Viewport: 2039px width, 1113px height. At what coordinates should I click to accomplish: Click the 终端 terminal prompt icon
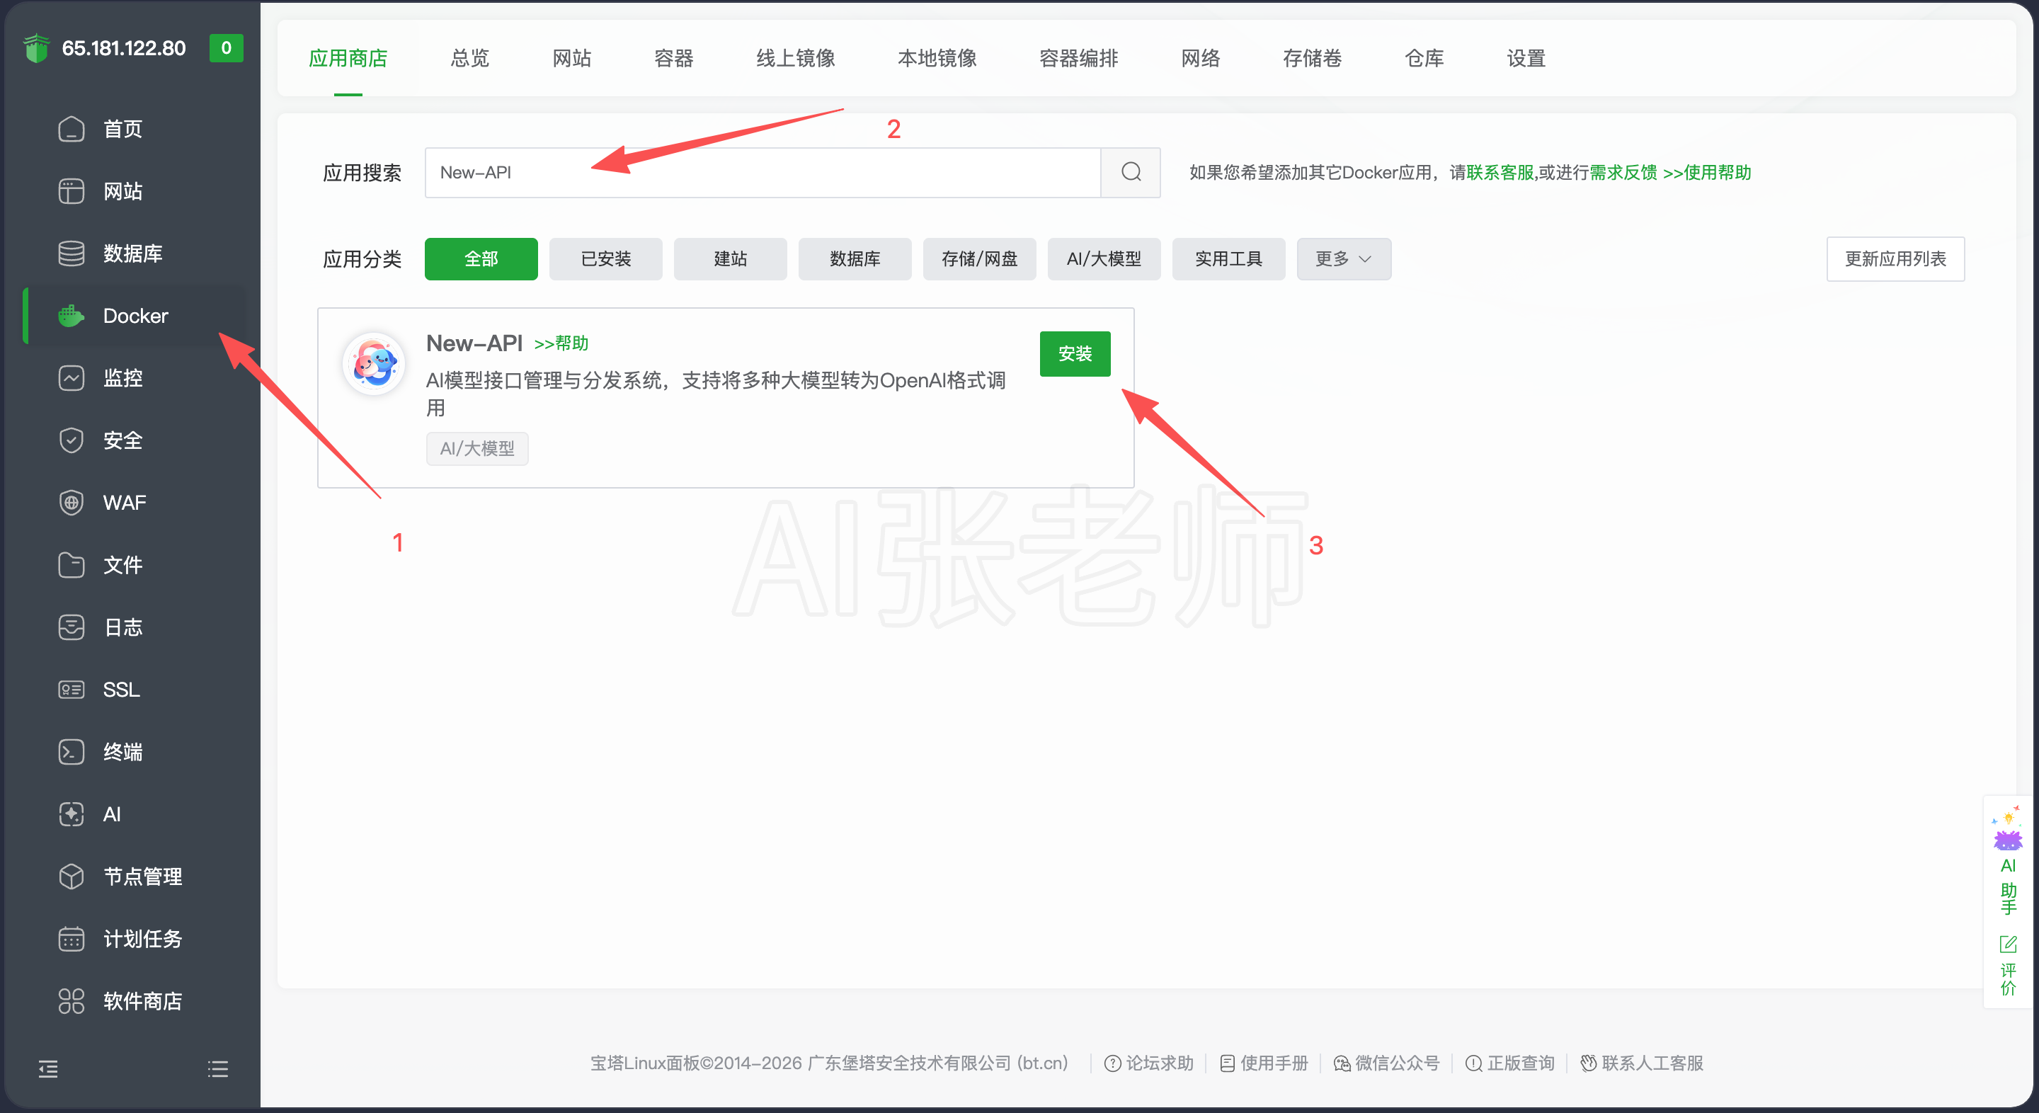pos(72,752)
